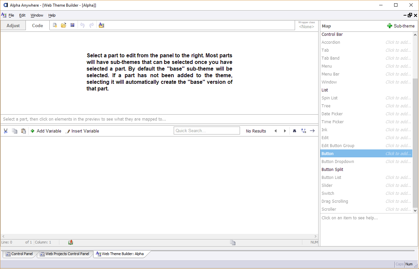Screen dimensions: 419x269
Task: Click into the Quick Search field
Action: pos(207,131)
